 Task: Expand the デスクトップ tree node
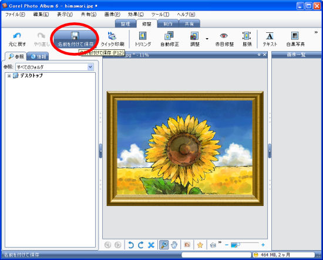(x=9, y=76)
